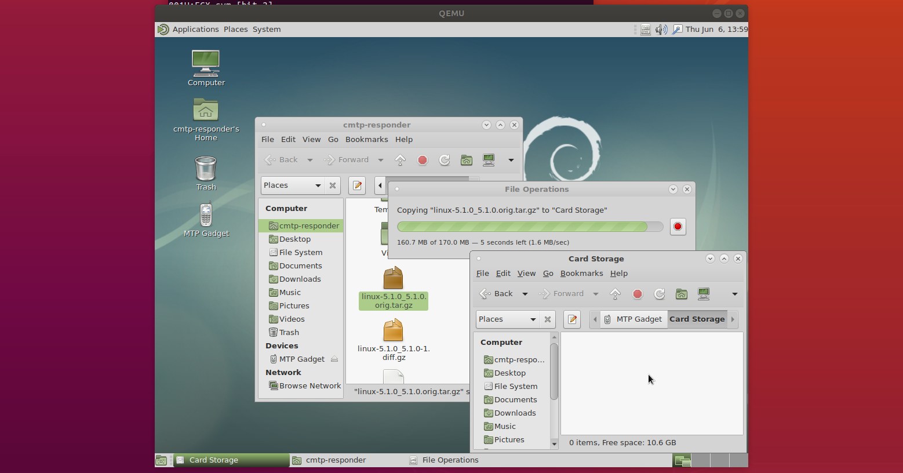This screenshot has height=473, width=903.
Task: Expand Back history in cmtp-responder window
Action: [x=310, y=160]
